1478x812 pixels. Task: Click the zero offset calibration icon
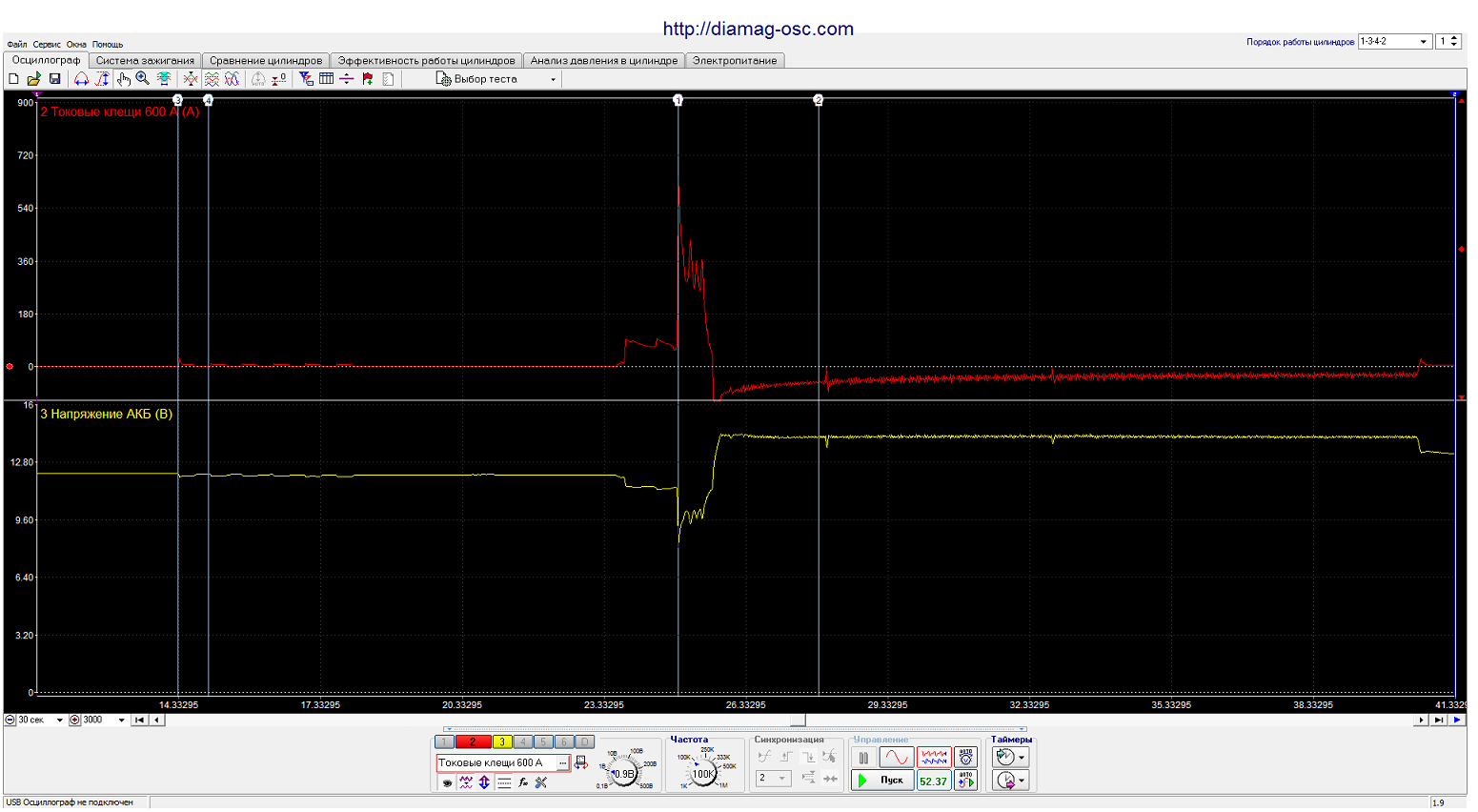(278, 79)
